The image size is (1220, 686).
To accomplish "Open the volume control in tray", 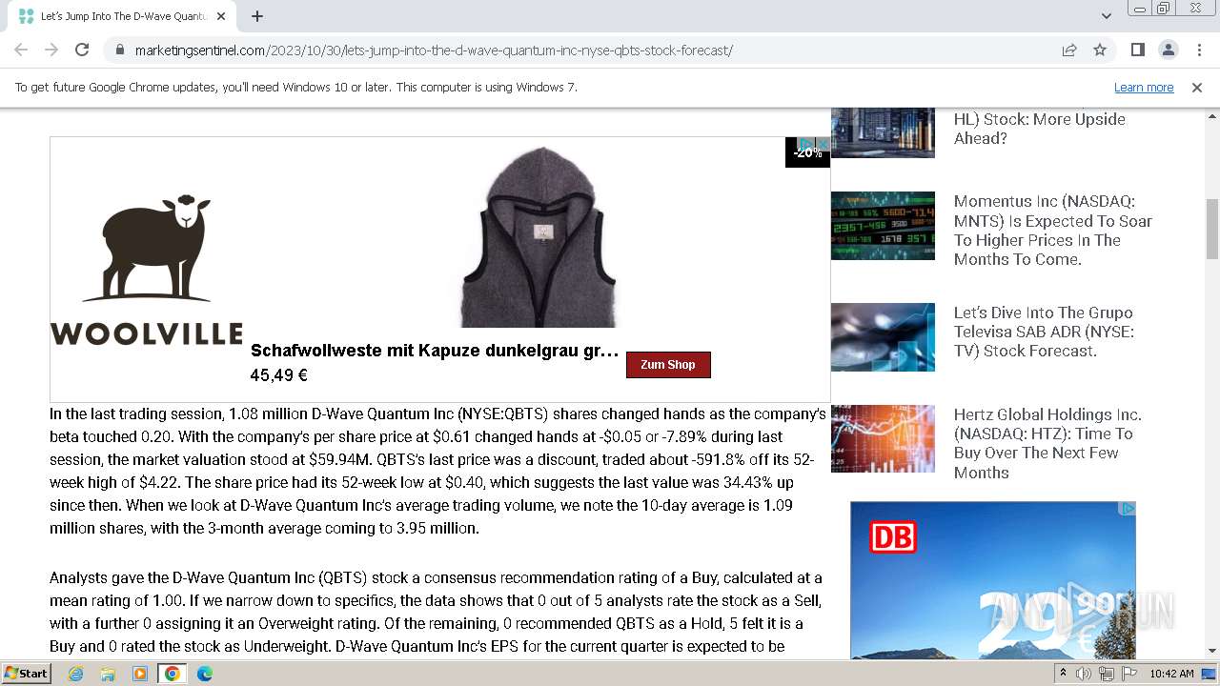I will [1084, 674].
